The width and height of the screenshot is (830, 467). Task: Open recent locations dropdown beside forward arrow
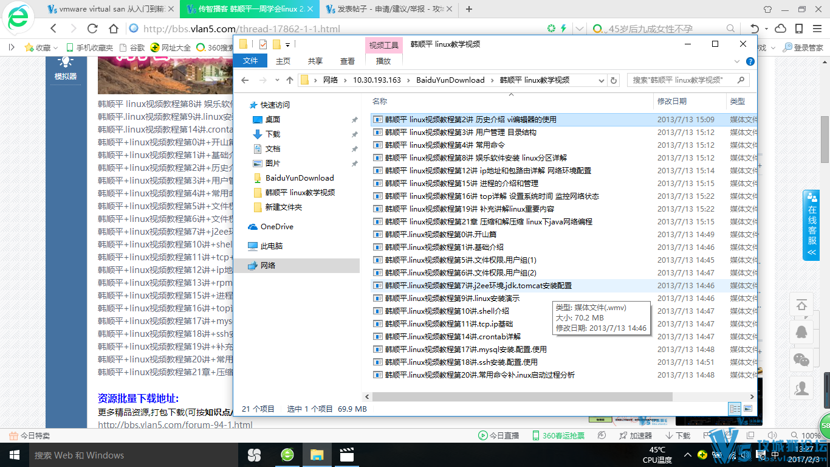(x=278, y=80)
